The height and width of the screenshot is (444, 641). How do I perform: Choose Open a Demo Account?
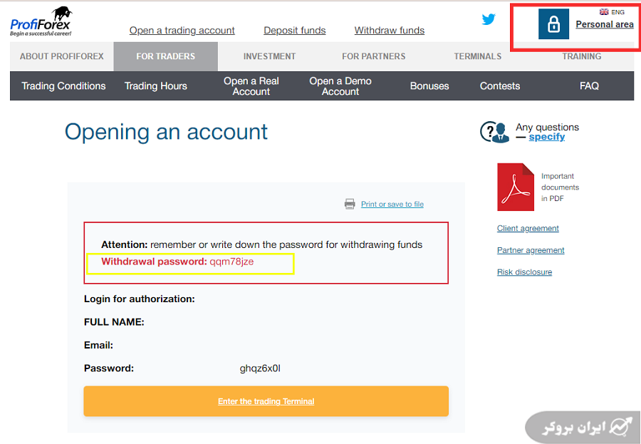point(340,86)
